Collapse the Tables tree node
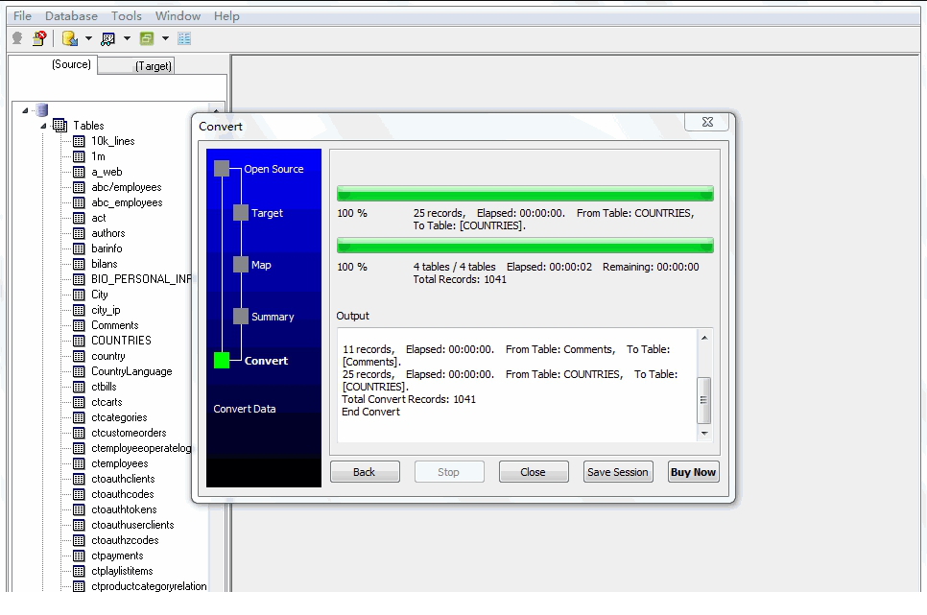The image size is (927, 615). [x=43, y=126]
